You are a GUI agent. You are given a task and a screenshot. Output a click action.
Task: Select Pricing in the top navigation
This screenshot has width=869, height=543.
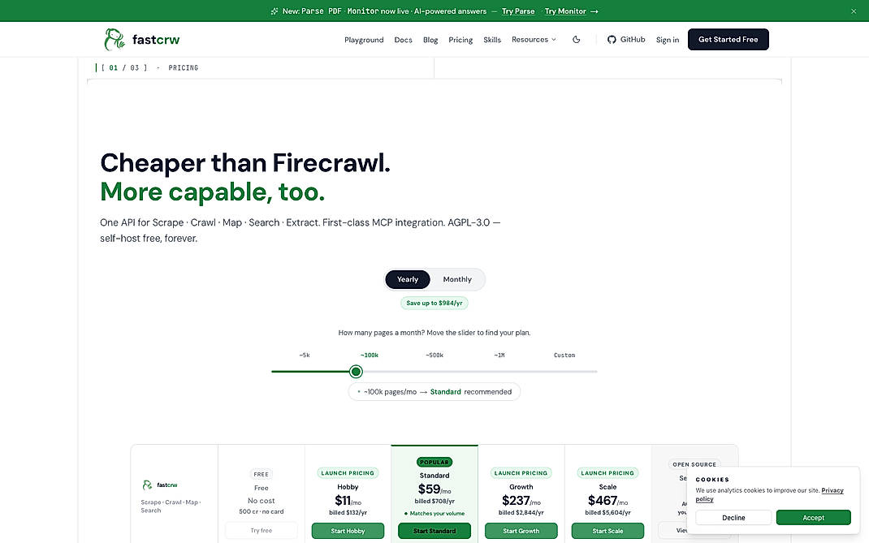pos(460,40)
